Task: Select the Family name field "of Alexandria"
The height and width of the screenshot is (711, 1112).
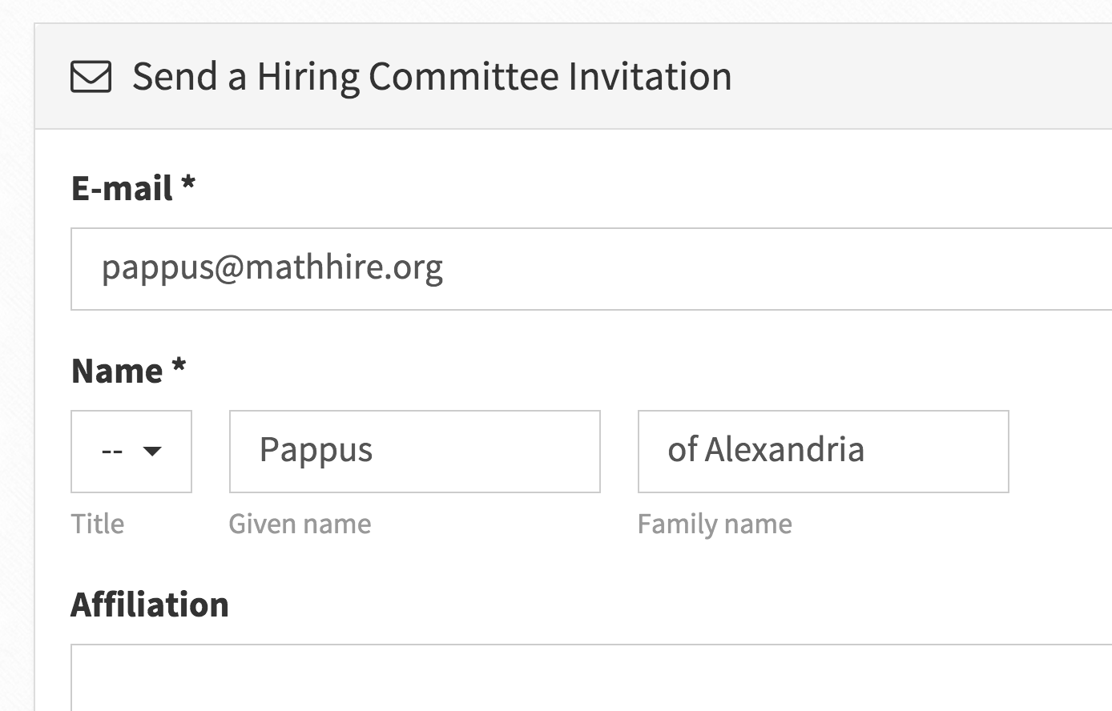Action: [824, 452]
